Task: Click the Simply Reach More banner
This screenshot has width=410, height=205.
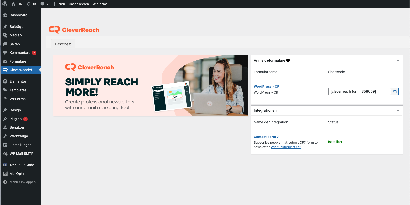Action: click(151, 85)
